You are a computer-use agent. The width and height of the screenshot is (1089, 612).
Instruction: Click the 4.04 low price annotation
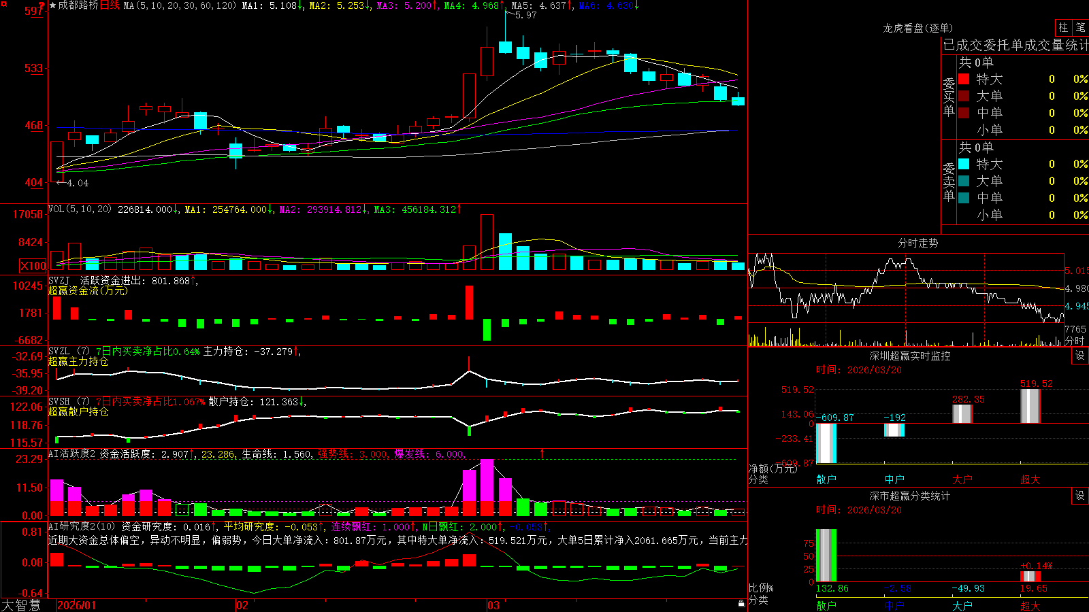click(x=78, y=183)
